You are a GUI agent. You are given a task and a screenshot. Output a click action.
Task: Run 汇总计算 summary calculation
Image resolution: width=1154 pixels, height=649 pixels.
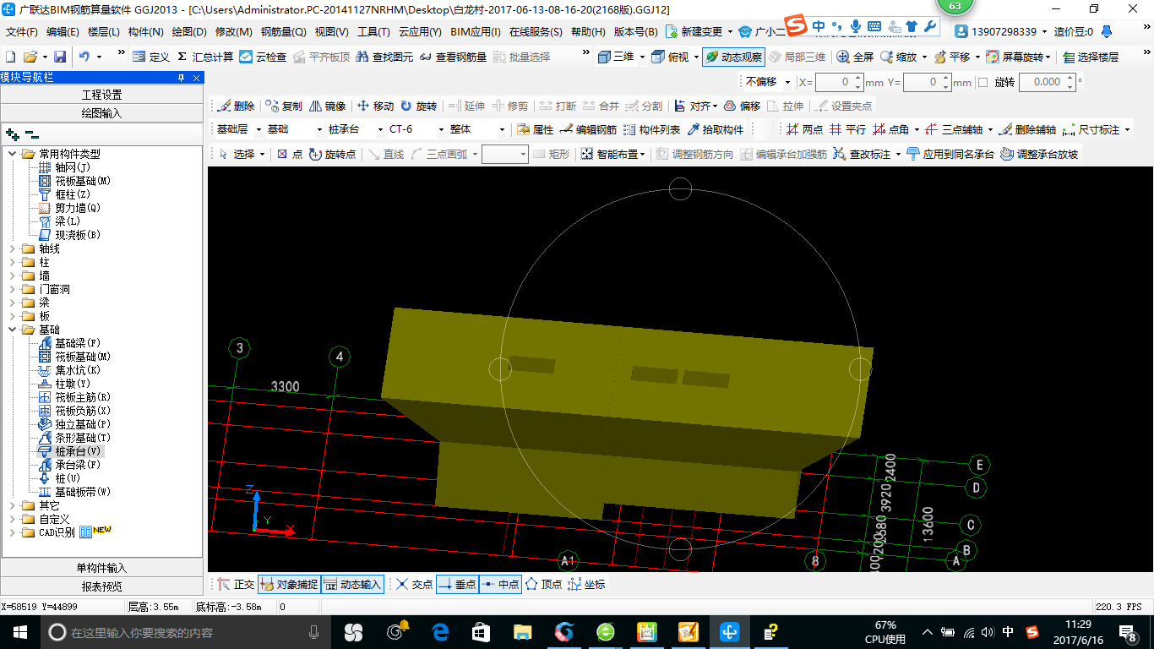point(205,57)
